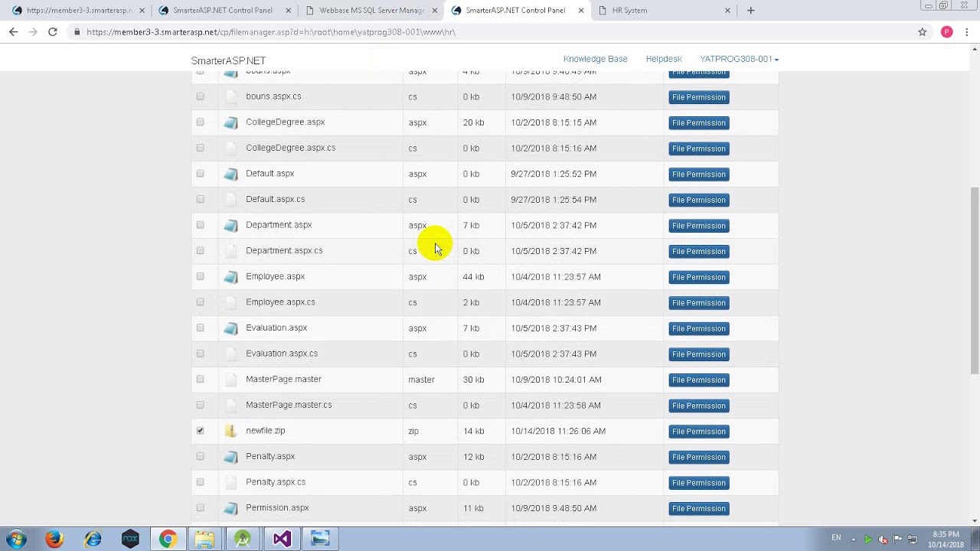Open the File Explorer taskbar icon
Viewport: 980px width, 551px height.
205,539
